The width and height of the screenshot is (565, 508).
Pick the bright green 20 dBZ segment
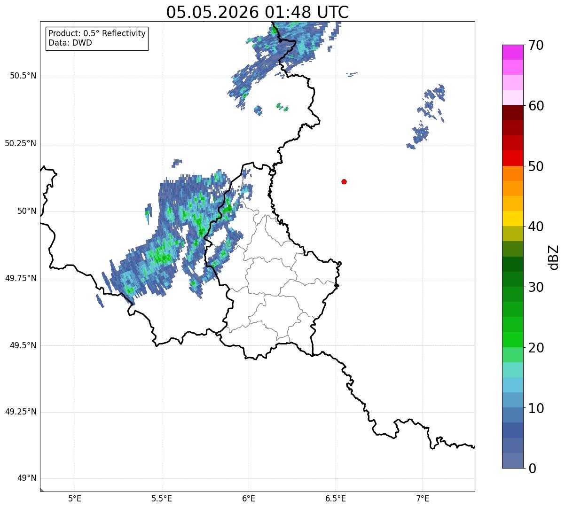click(x=516, y=339)
